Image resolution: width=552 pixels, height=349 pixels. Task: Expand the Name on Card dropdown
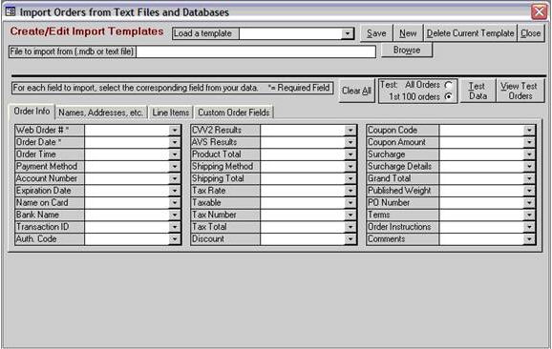(175, 203)
